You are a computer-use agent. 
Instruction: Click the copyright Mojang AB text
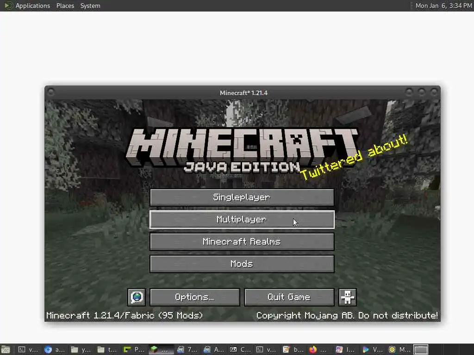pos(347,315)
